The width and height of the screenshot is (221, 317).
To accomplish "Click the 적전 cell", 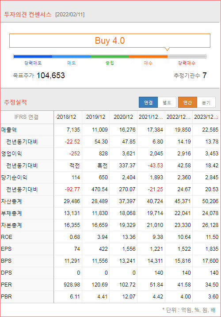I will point(75,166).
